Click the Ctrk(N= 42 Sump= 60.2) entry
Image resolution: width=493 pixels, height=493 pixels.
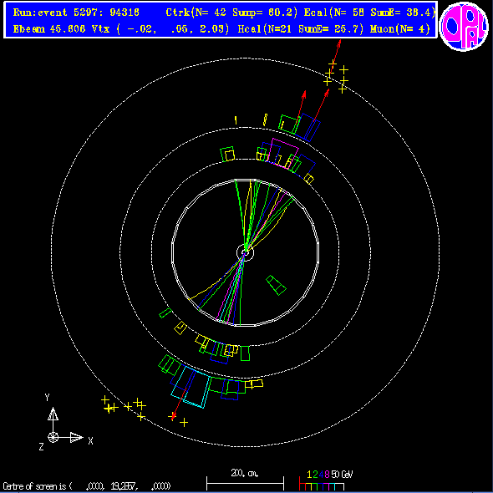pyautogui.click(x=231, y=13)
